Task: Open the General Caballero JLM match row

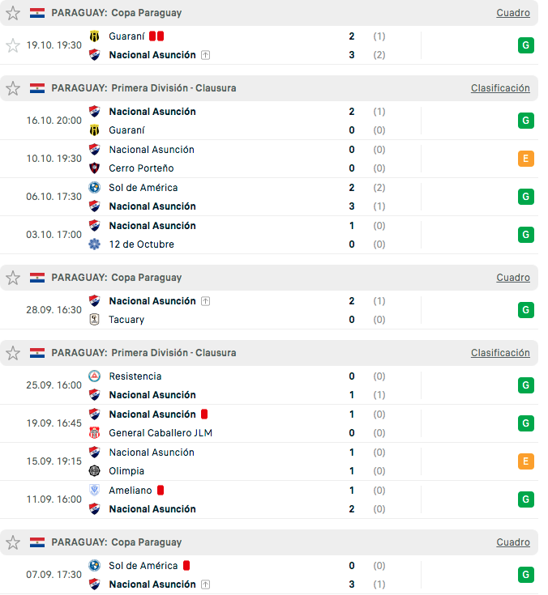Action: tap(243, 423)
